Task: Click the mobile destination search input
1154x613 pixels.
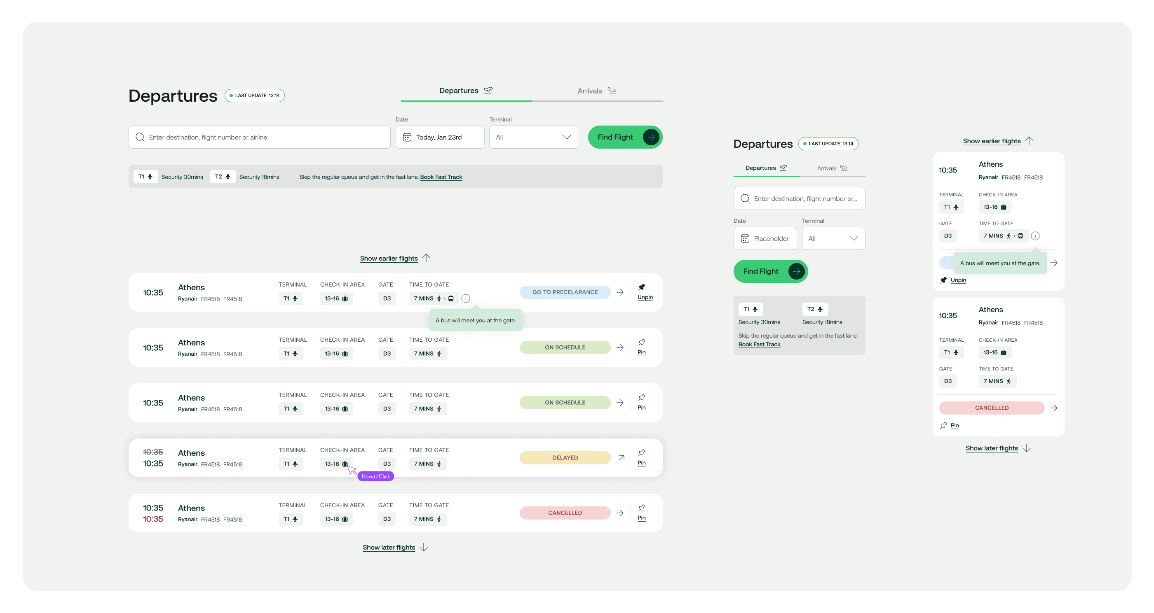Action: click(x=805, y=199)
